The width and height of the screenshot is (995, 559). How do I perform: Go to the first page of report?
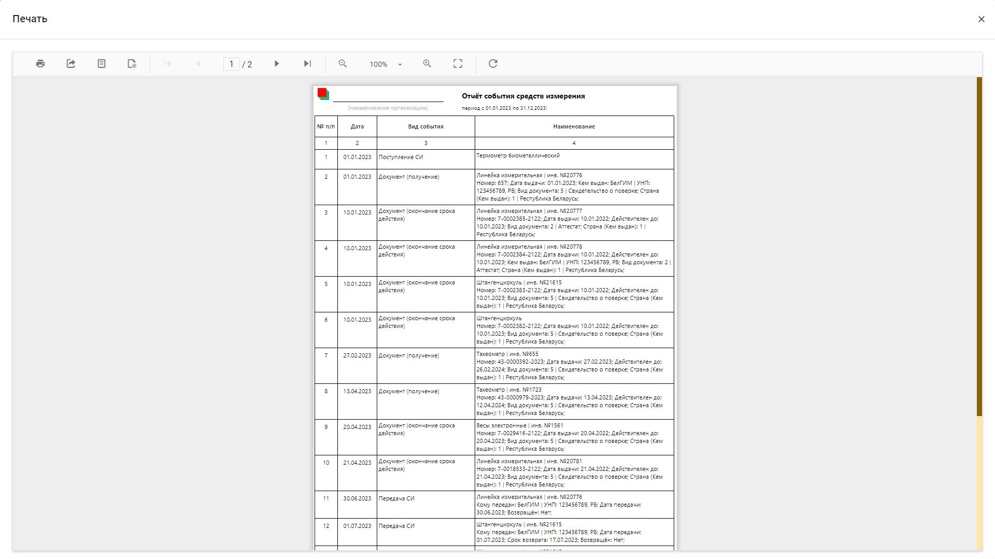[167, 64]
